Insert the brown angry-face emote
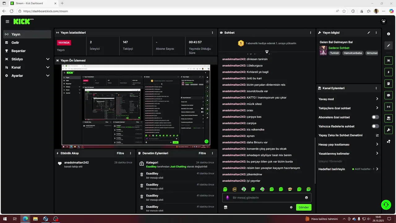 tap(235, 189)
